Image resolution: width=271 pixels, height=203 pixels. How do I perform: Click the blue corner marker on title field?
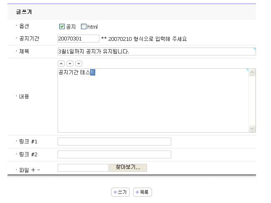coord(253,50)
